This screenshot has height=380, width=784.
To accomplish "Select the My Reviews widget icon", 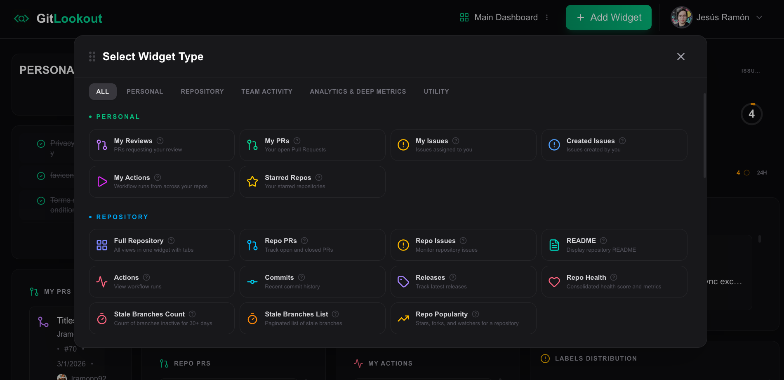I will click(x=102, y=145).
